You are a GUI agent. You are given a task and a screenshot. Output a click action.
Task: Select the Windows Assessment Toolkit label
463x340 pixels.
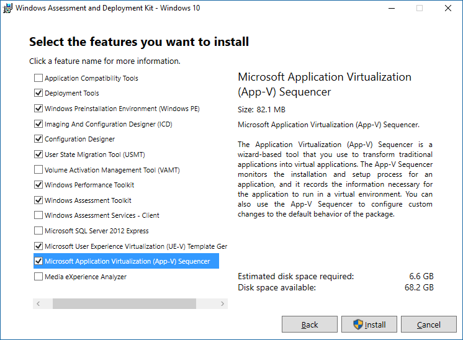88,200
